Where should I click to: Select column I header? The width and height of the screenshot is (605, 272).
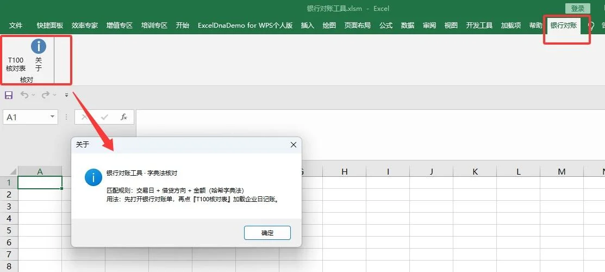point(388,171)
